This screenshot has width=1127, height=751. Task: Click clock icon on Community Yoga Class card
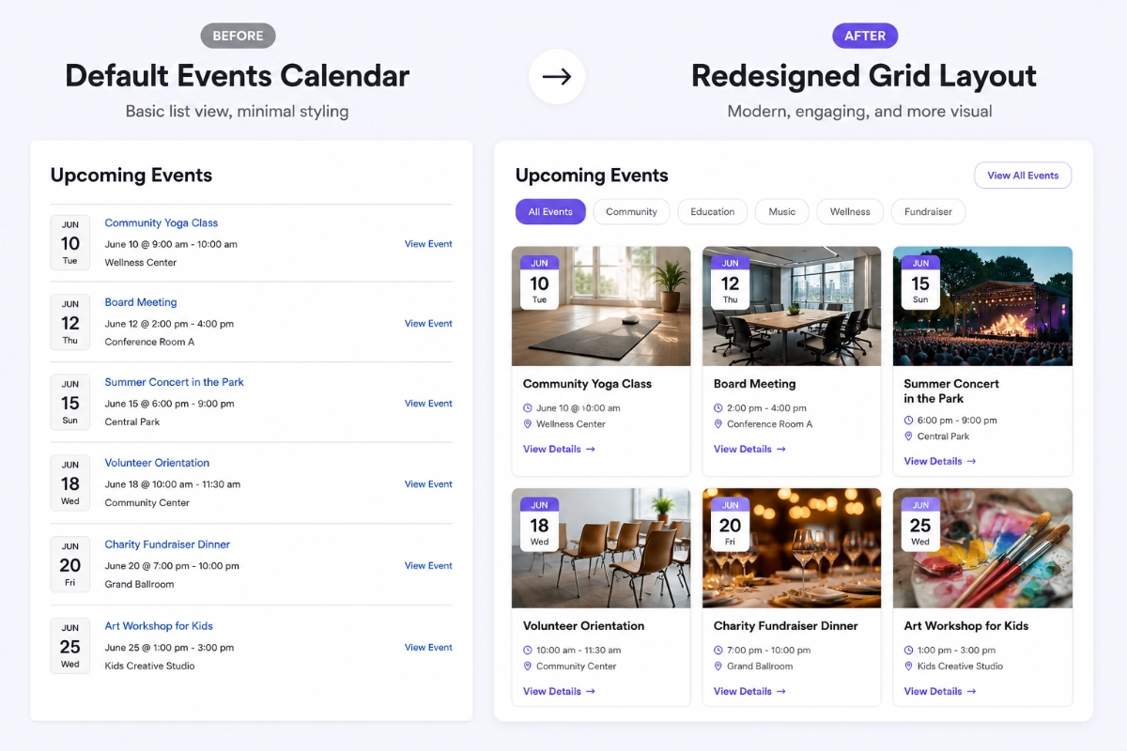click(528, 408)
